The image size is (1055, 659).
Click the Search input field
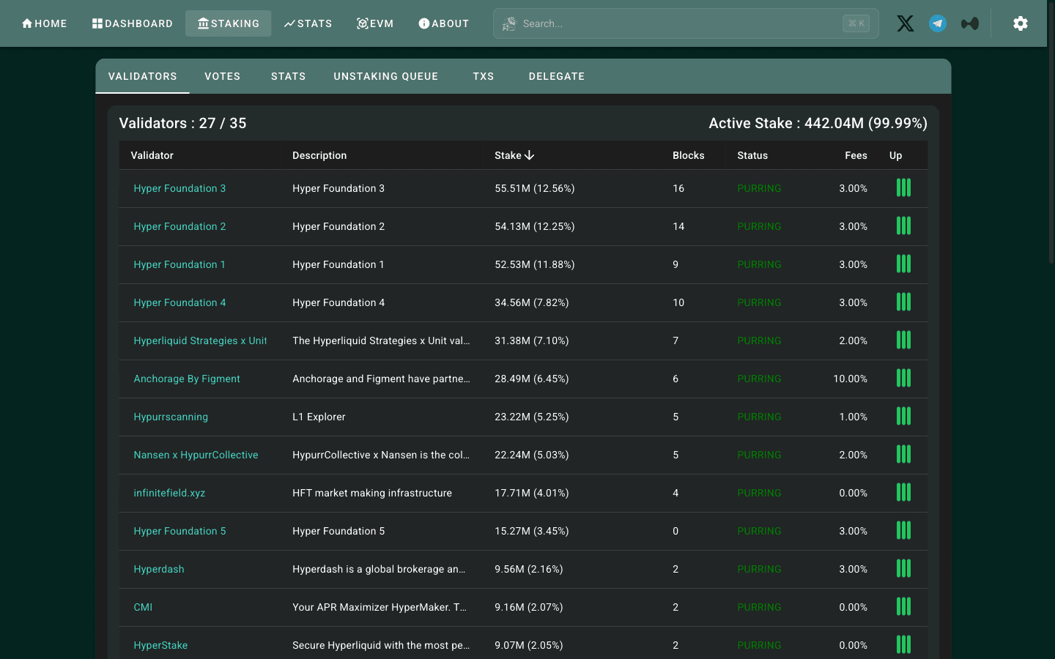[686, 23]
